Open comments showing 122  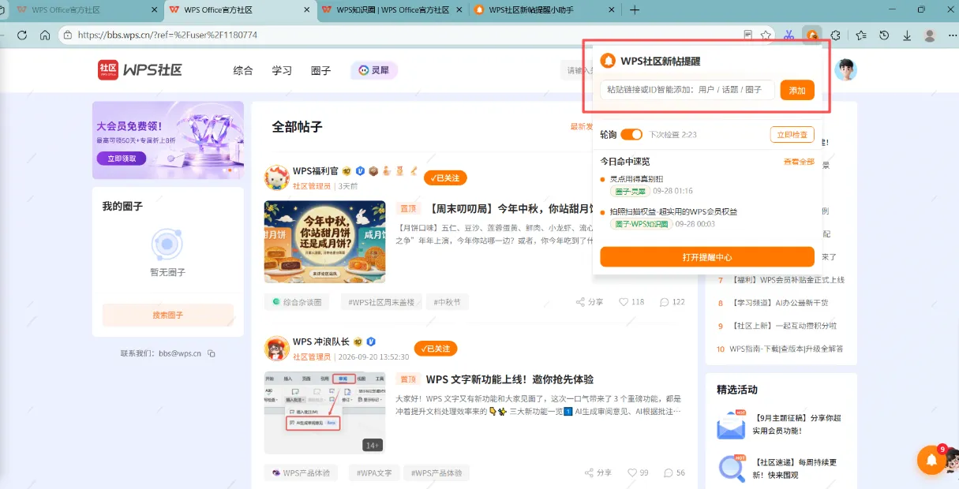pyautogui.click(x=672, y=302)
